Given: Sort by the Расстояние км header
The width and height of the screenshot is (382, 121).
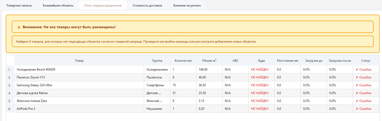Looking at the screenshot, I should pos(287,61).
